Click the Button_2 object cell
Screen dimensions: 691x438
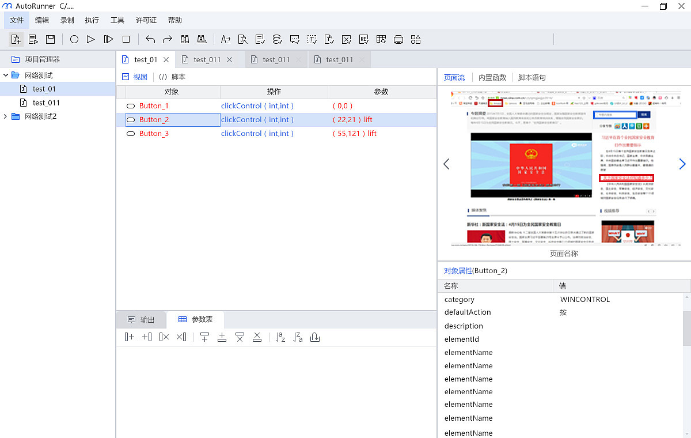click(x=173, y=120)
